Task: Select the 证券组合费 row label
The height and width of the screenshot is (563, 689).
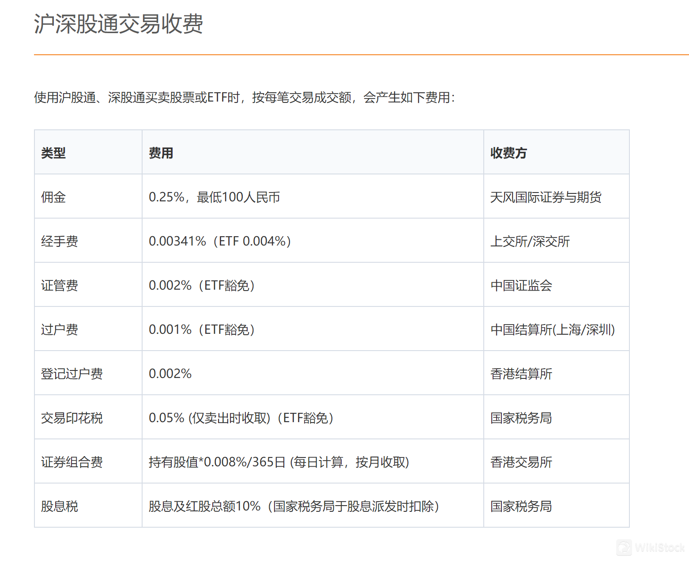Action: pos(72,462)
